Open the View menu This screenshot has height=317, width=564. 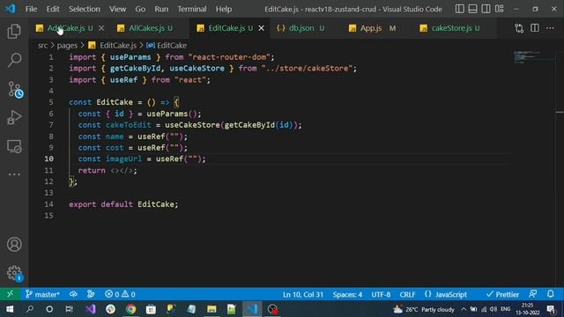(117, 9)
